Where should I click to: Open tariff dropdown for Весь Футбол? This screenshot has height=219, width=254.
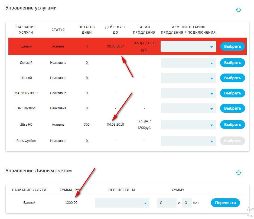(x=188, y=141)
